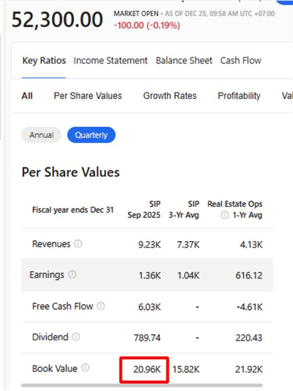
Task: Switch to Annual period view
Action: pyautogui.click(x=41, y=135)
